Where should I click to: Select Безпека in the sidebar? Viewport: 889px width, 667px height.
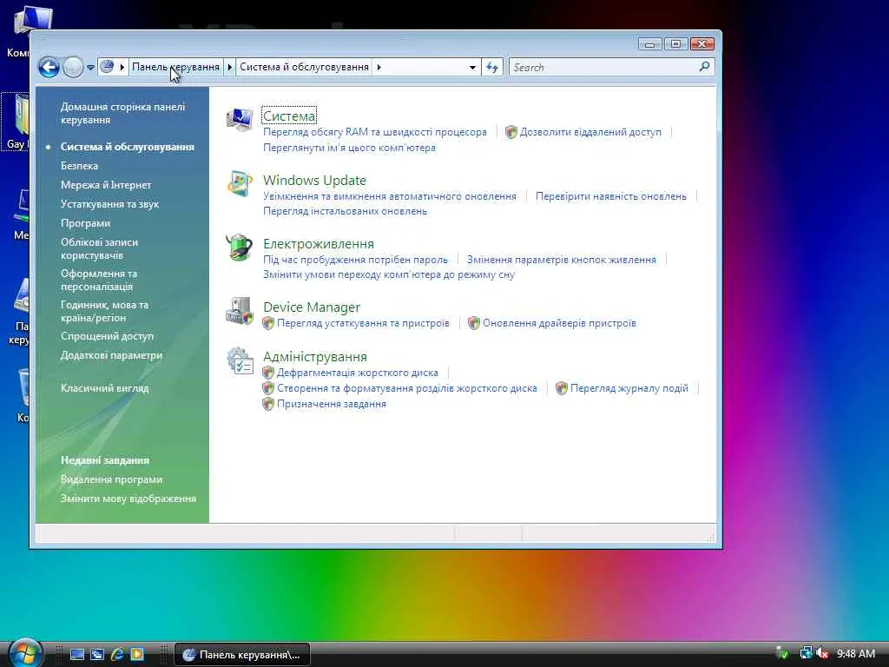(x=79, y=166)
